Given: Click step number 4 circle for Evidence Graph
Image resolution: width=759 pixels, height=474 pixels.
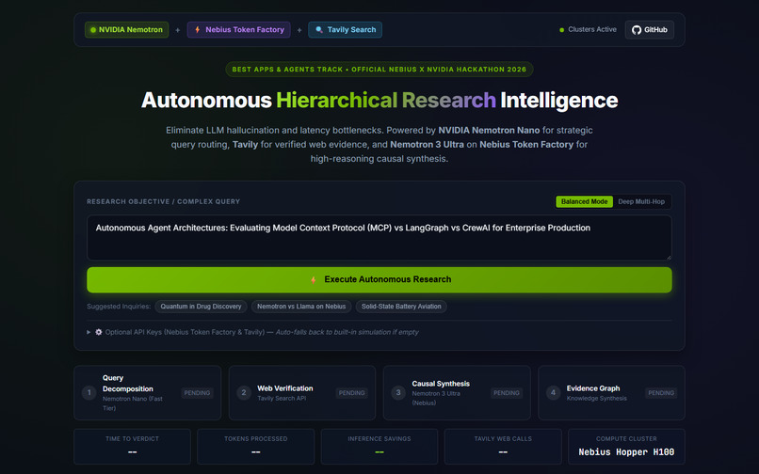Looking at the screenshot, I should pos(554,393).
